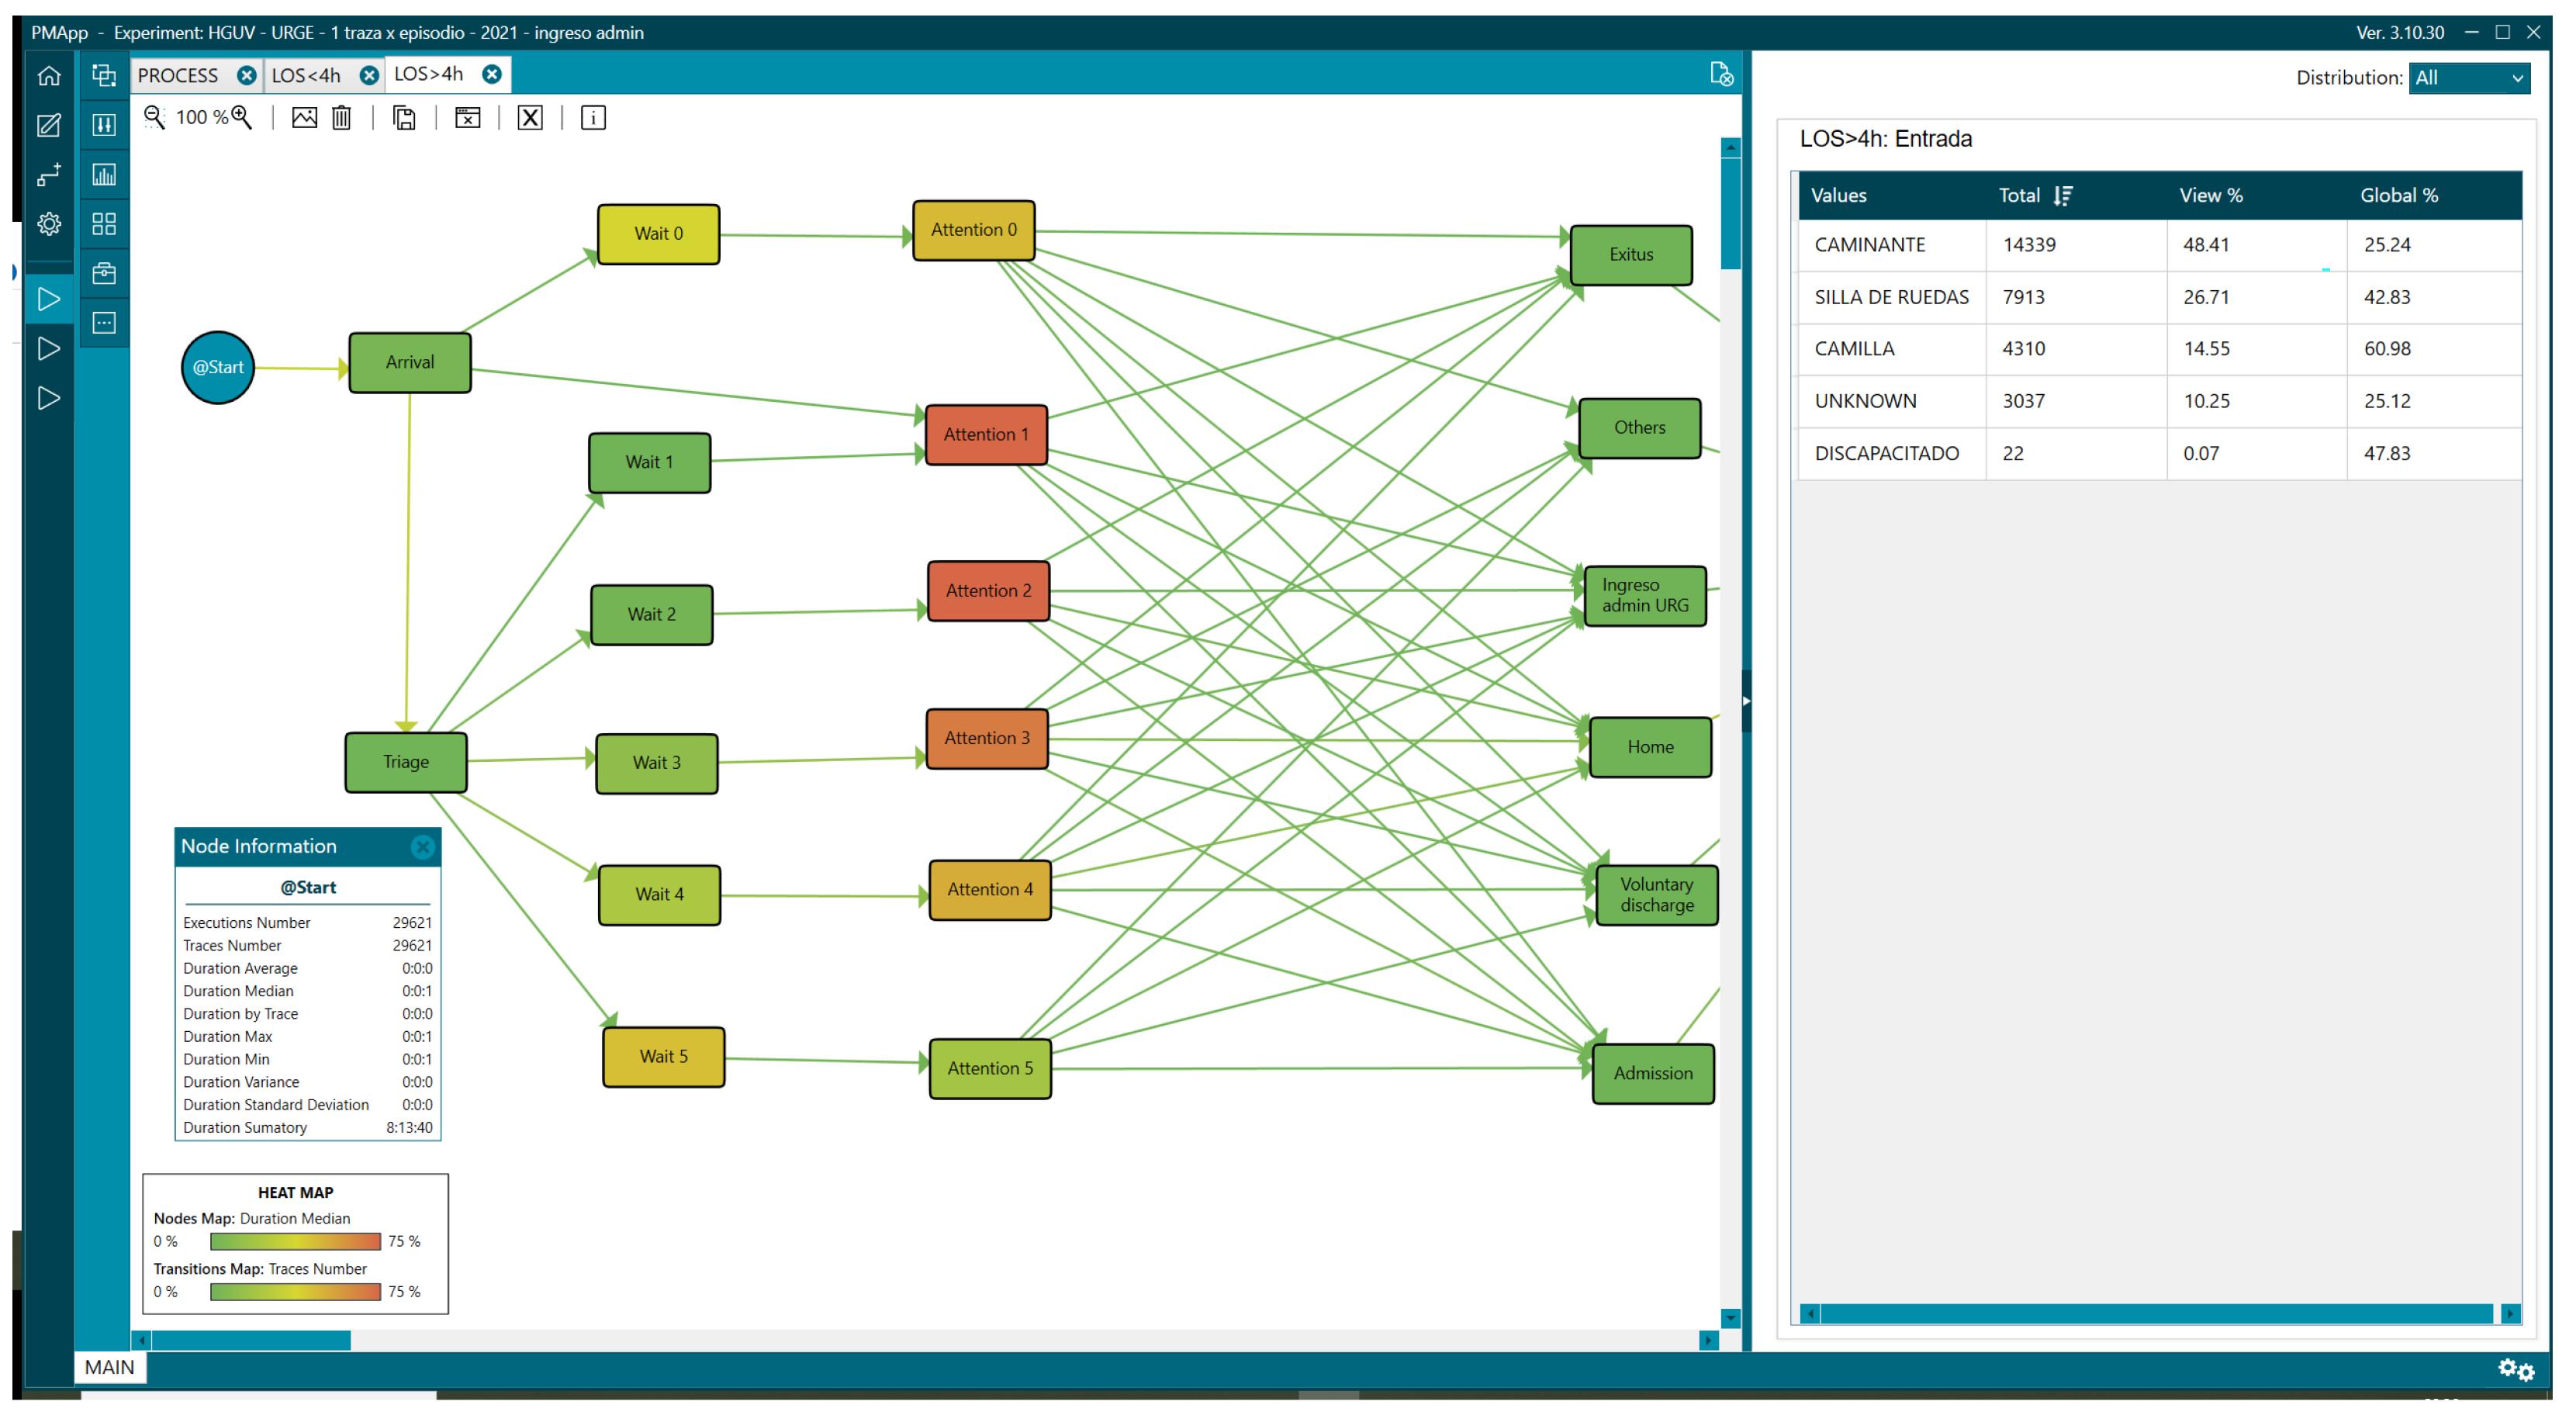
Task: Open the info icon in the toolbar
Action: click(x=593, y=118)
